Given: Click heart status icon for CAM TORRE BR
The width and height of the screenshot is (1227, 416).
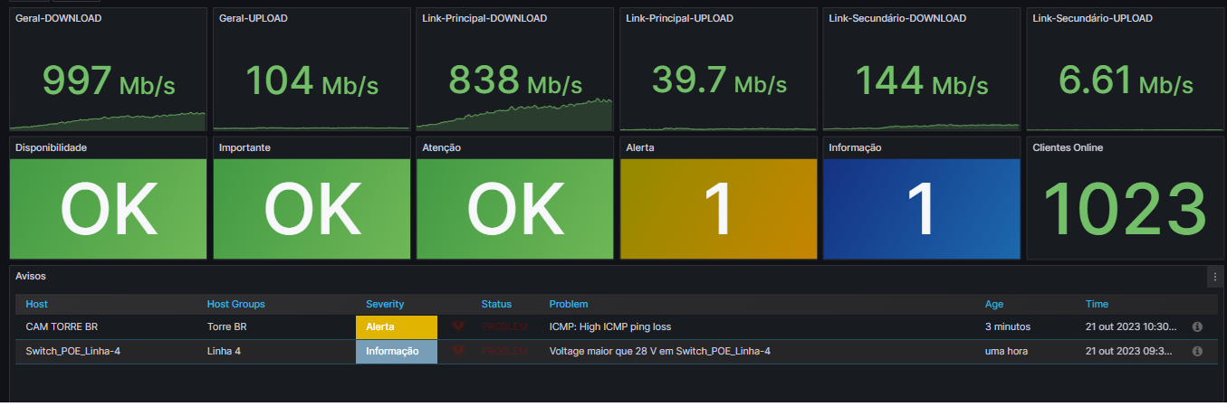Looking at the screenshot, I should (x=458, y=326).
